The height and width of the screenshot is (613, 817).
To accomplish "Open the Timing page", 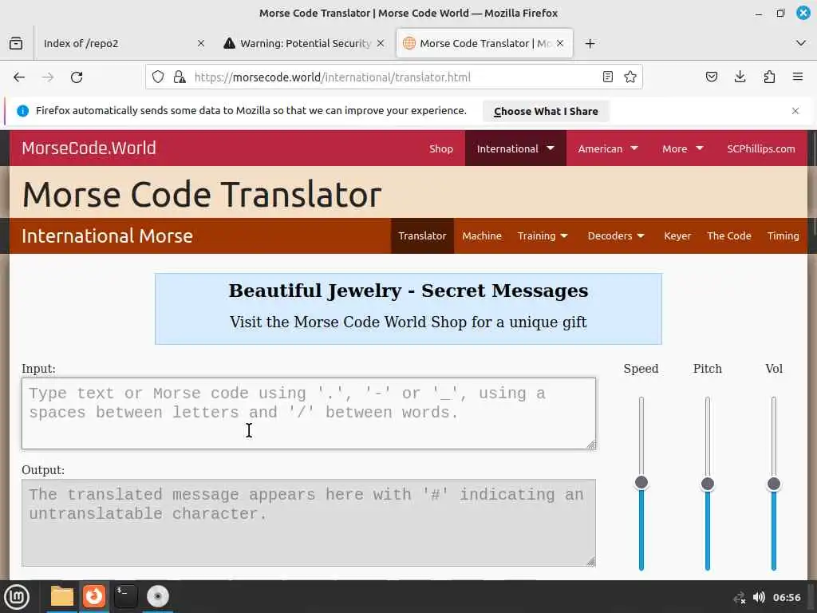I will 783,236.
